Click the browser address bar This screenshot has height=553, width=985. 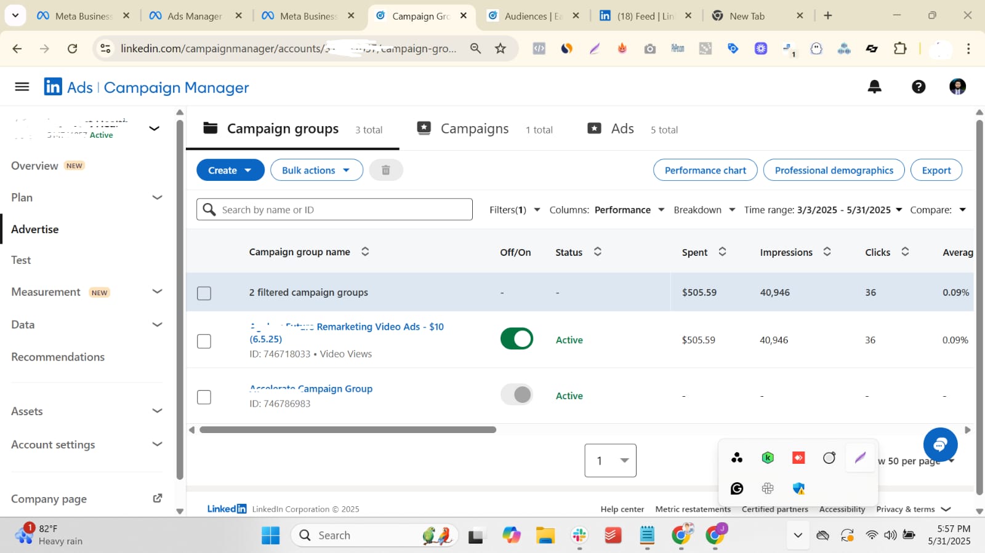coord(288,48)
